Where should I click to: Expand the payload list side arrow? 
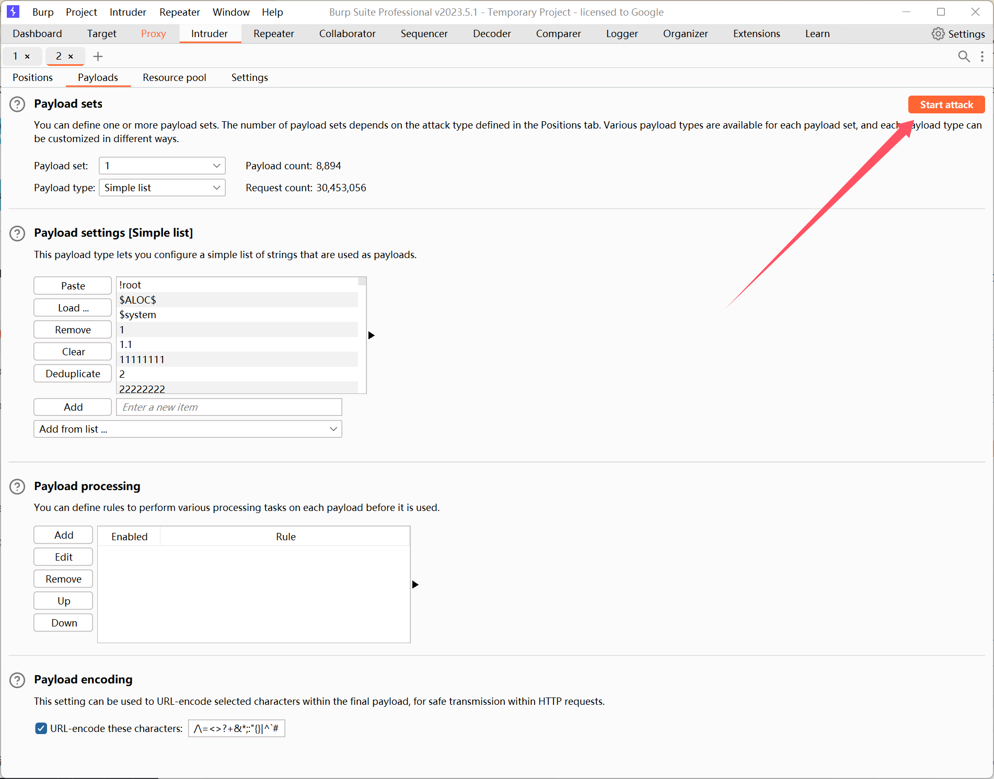(x=372, y=335)
